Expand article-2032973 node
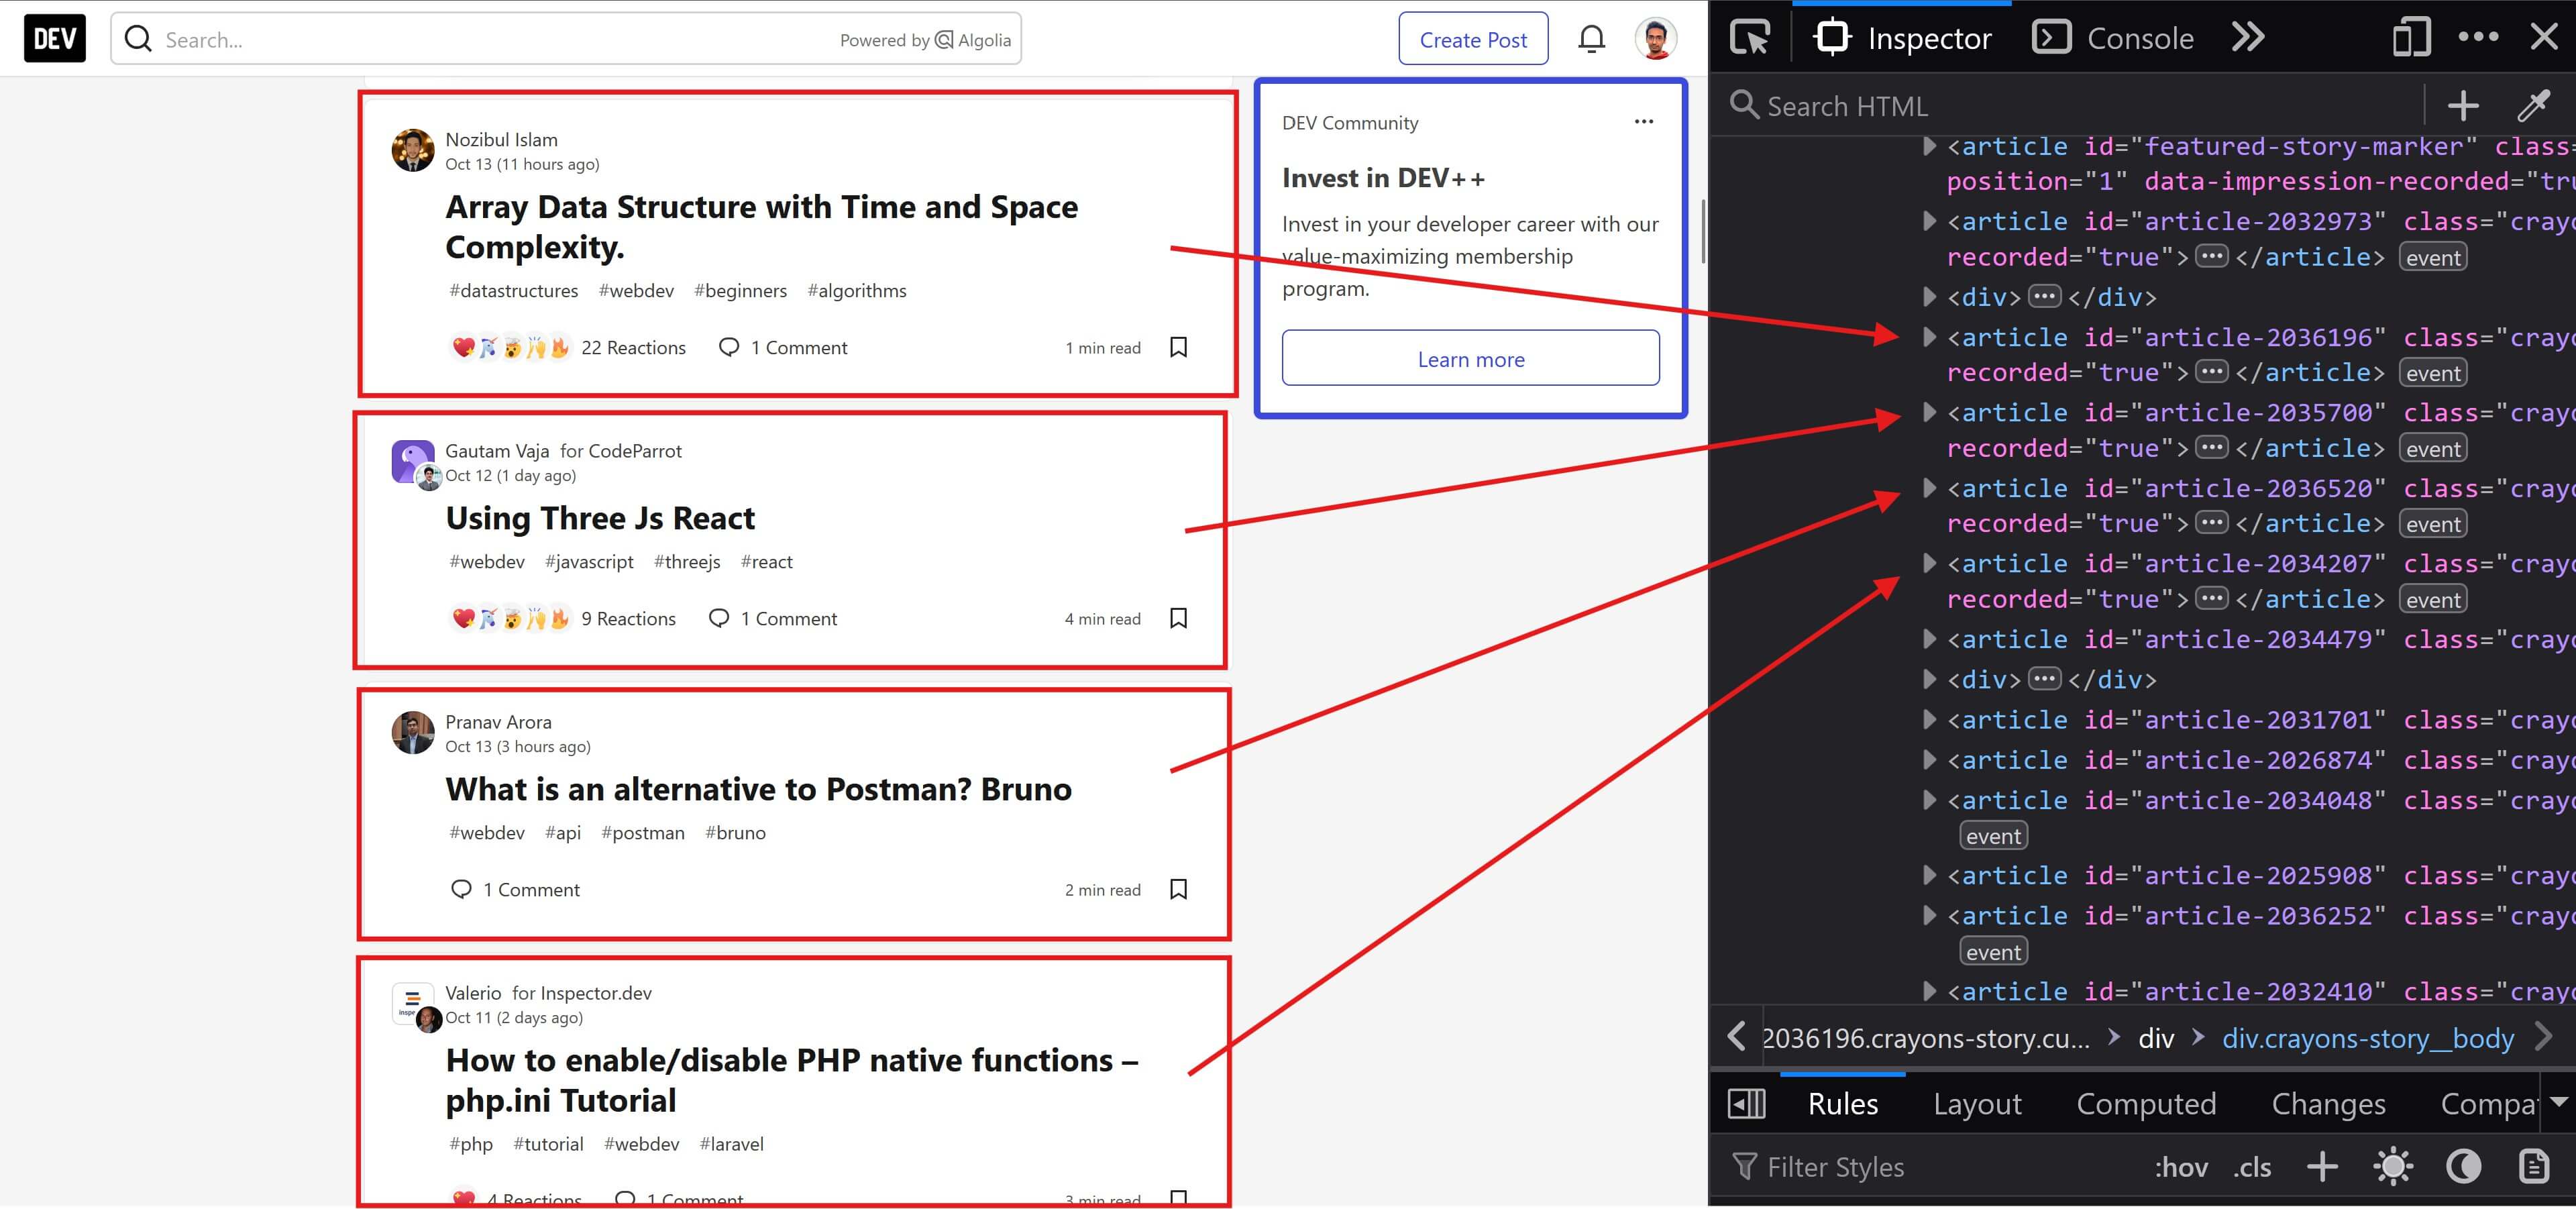Screen dimensions: 2576x1209 tap(1930, 221)
